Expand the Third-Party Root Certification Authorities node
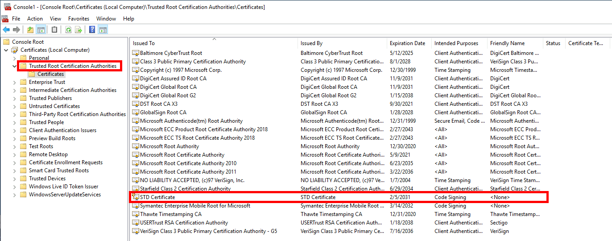This screenshot has height=241, width=612. click(x=14, y=114)
